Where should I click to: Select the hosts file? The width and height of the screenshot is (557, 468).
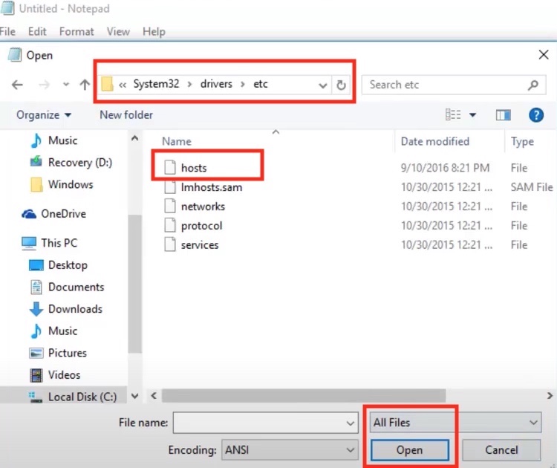(194, 168)
